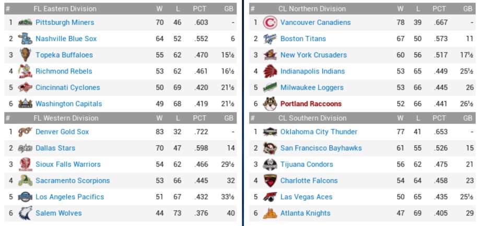Click the PCT column header in FL Western Division

point(200,118)
